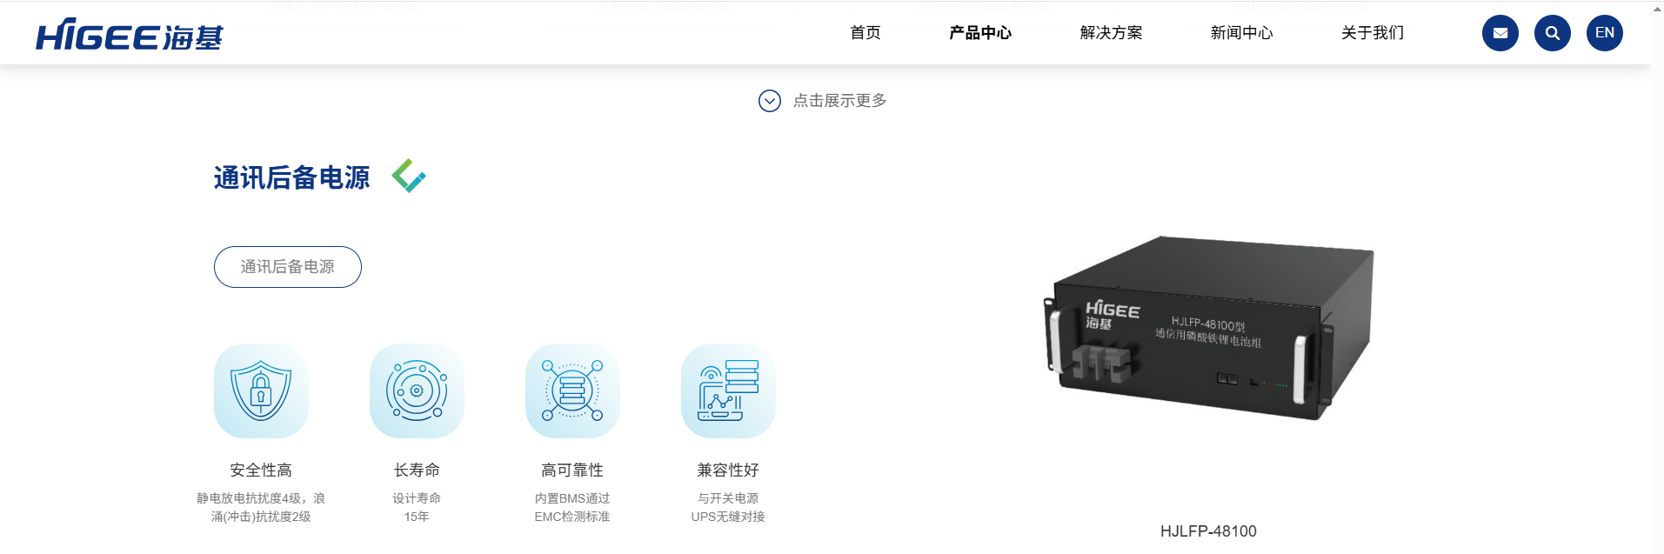
Task: Click the 安全性高 label
Action: 261,470
